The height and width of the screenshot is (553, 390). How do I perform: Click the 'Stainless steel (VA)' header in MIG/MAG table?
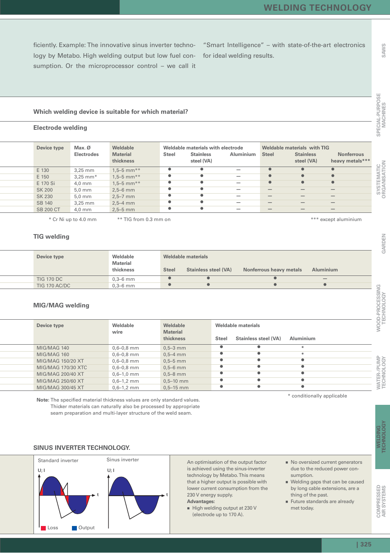tap(258, 339)
